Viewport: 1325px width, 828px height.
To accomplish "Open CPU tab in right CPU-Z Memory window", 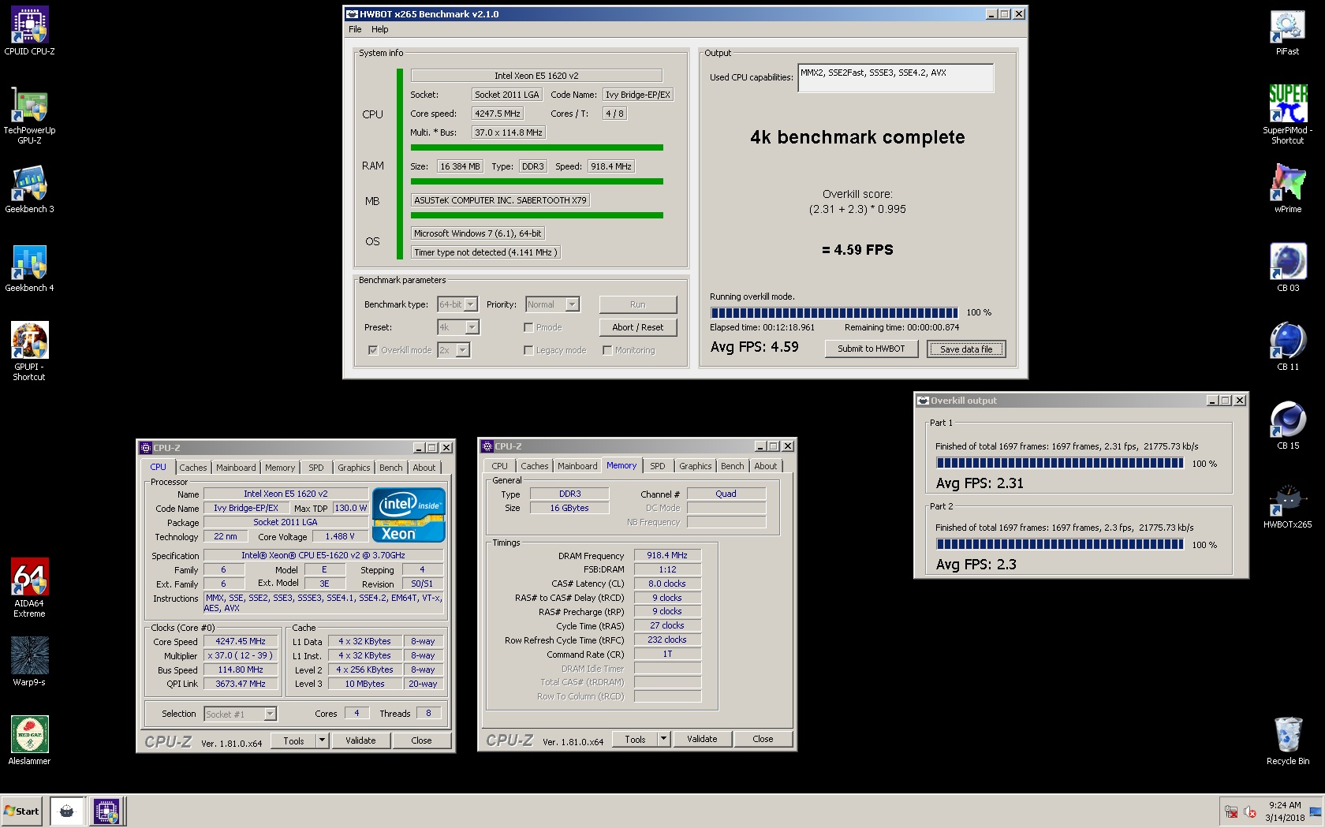I will 499,466.
